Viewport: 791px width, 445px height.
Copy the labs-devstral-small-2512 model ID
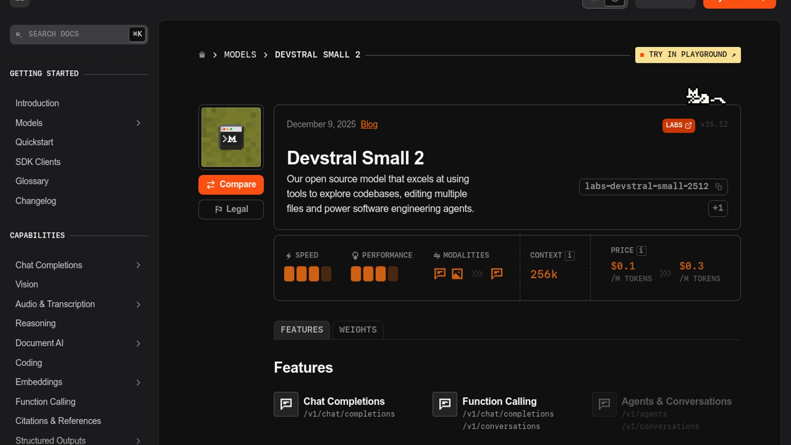pos(718,187)
